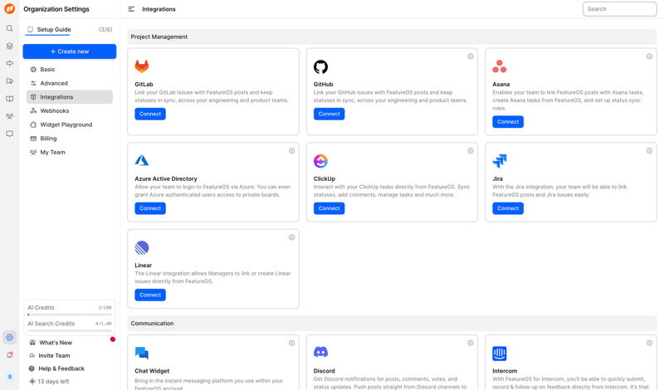Screen dimensions: 664x390
Task: Connect the GitHub integration
Action: pos(329,114)
